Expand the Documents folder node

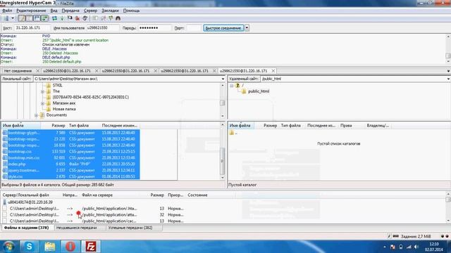tap(36, 115)
